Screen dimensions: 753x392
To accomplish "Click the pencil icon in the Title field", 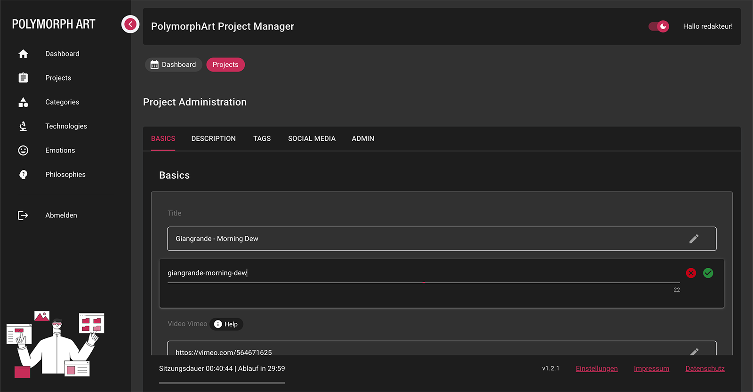I will tap(694, 239).
